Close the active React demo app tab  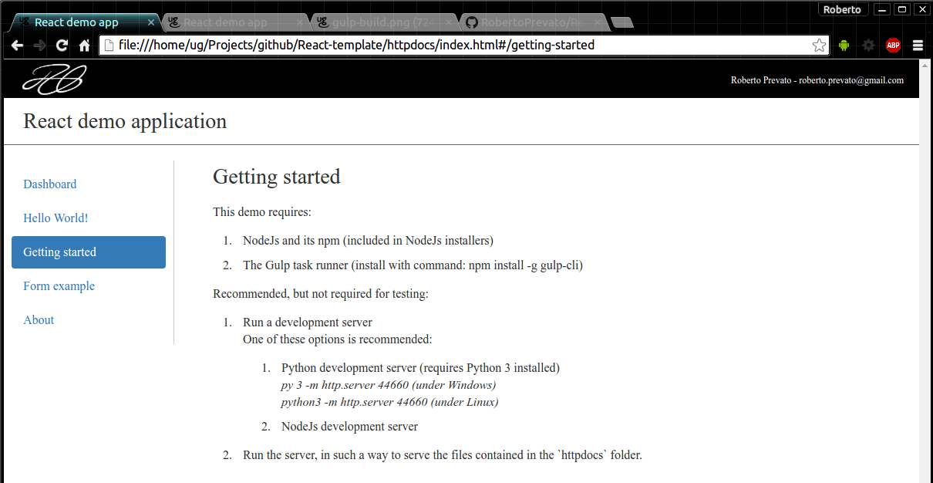(x=151, y=22)
